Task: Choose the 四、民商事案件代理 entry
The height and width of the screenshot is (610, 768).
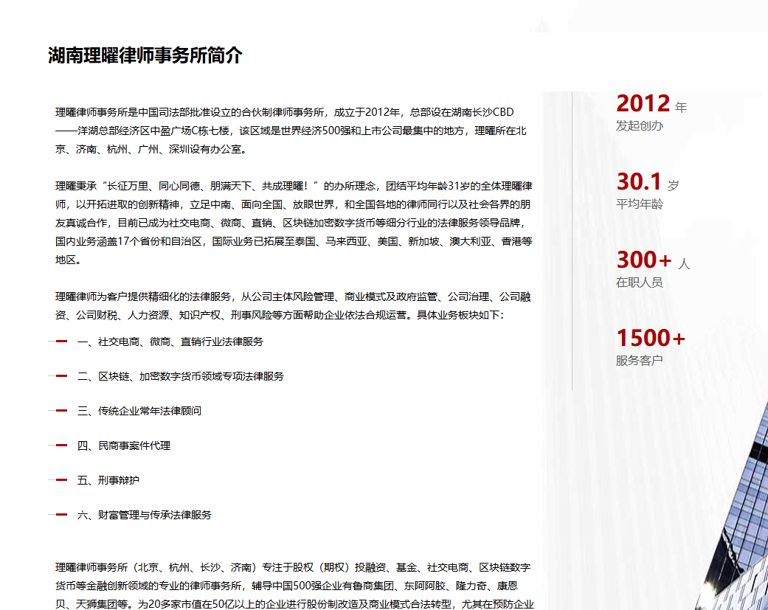Action: pos(123,446)
